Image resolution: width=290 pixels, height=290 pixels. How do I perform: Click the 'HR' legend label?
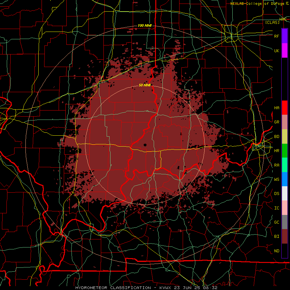click(276, 151)
